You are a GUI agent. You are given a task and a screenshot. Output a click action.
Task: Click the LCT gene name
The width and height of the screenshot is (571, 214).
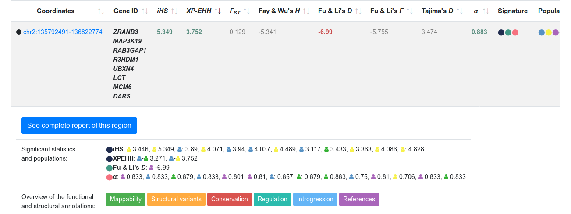coord(119,78)
